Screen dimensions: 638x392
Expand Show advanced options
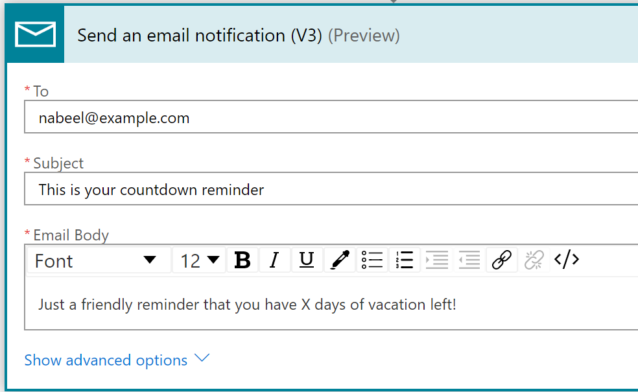(106, 360)
